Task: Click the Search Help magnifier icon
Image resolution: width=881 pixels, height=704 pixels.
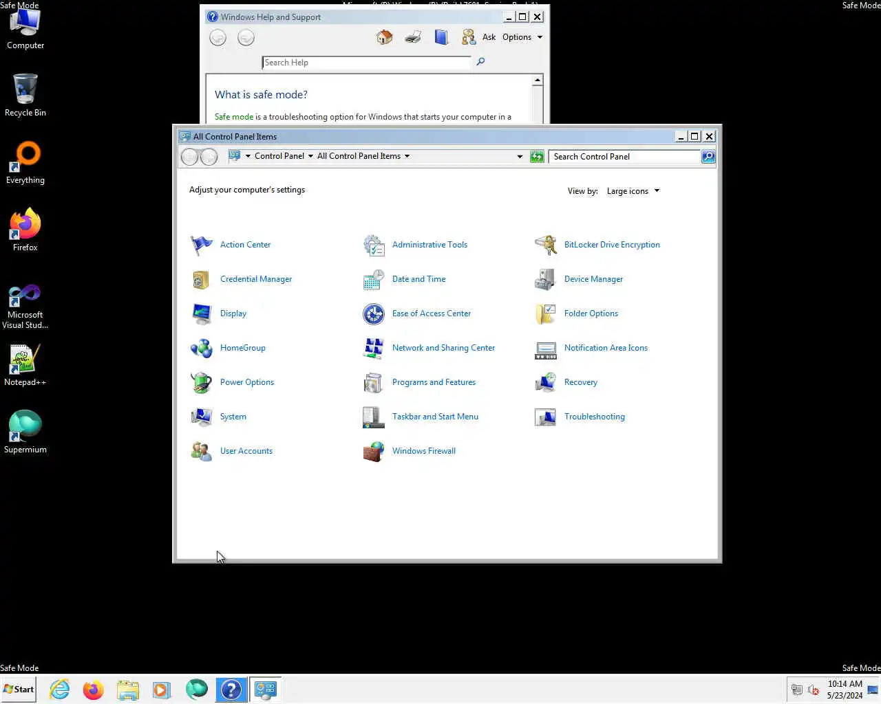Action: tap(480, 62)
